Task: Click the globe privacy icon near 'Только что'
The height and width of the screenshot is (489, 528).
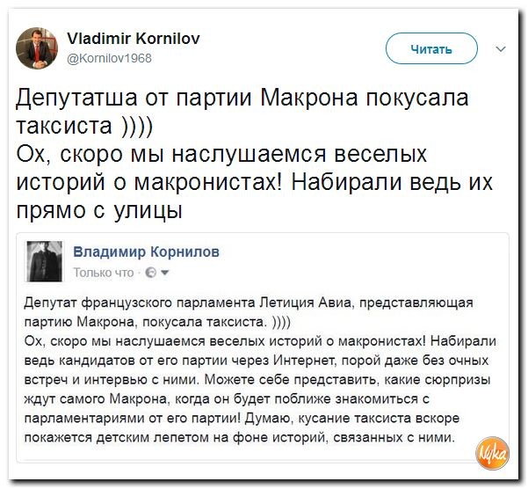Action: pyautogui.click(x=151, y=273)
